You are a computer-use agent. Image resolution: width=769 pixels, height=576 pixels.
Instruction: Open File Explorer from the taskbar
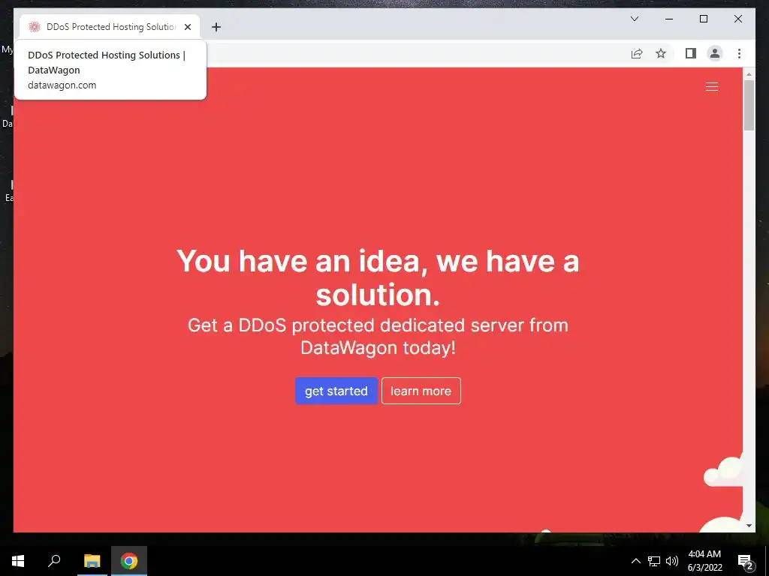[x=92, y=561]
